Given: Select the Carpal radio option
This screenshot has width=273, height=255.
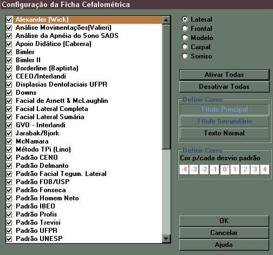Looking at the screenshot, I should pyautogui.click(x=185, y=47).
